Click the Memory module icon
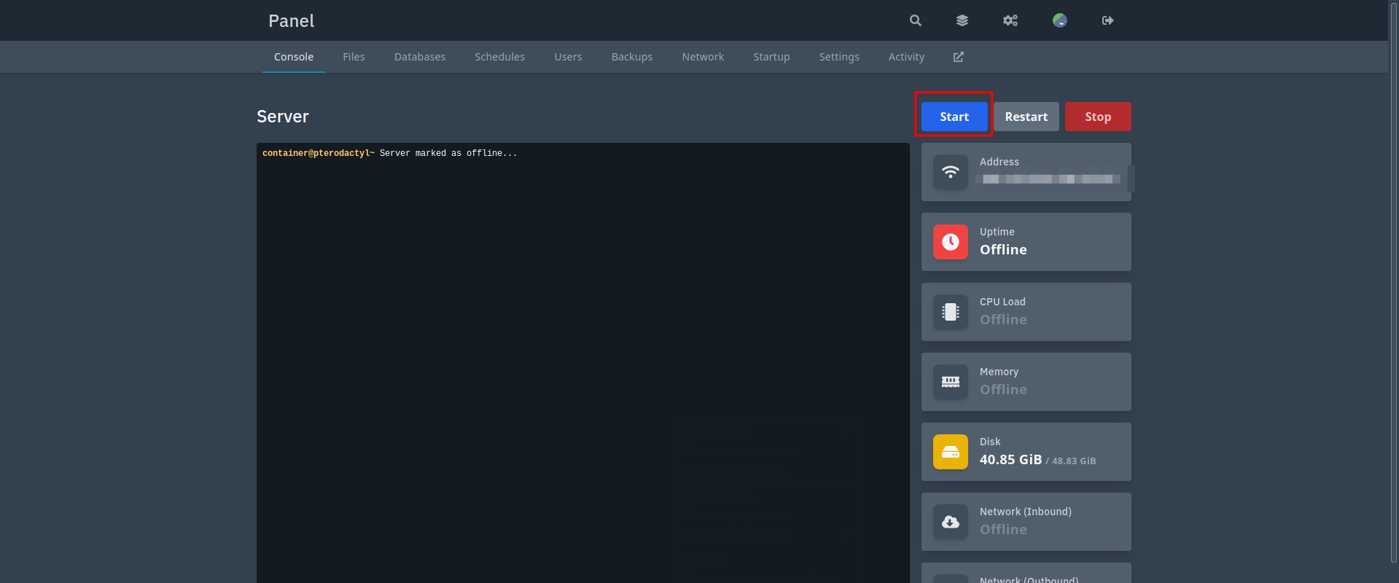Screen dimensions: 1399x583 951,382
